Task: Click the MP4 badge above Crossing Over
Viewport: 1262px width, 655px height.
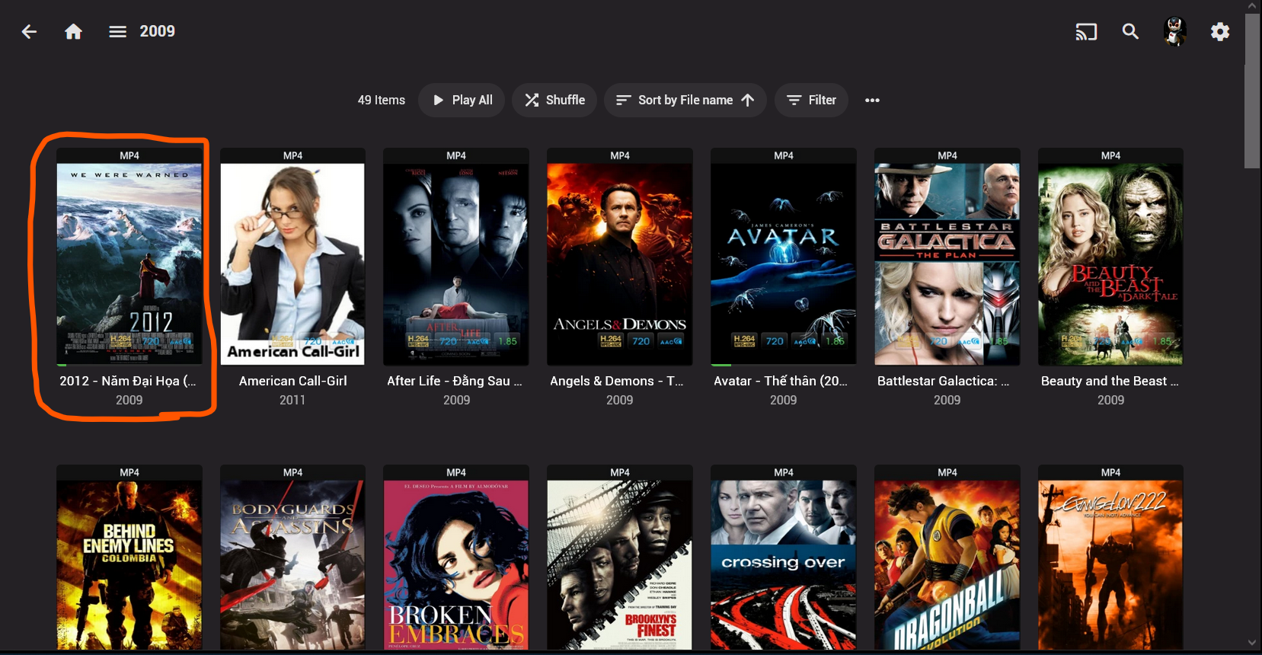Action: [x=784, y=472]
